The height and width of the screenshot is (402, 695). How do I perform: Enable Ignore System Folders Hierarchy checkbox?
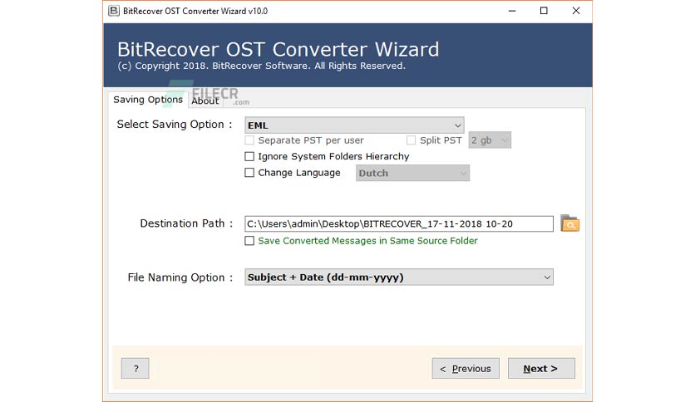click(x=249, y=156)
